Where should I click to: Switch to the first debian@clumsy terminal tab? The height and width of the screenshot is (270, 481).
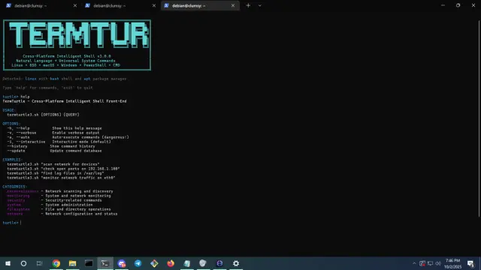tap(41, 5)
